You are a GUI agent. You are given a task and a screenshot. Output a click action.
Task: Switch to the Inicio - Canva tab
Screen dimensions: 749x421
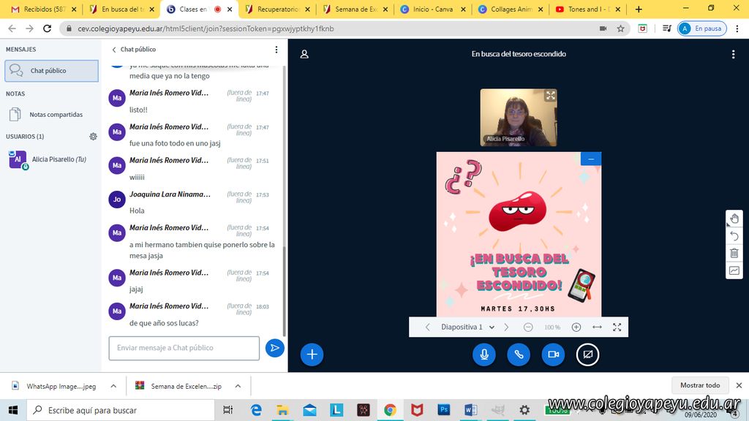tap(432, 10)
